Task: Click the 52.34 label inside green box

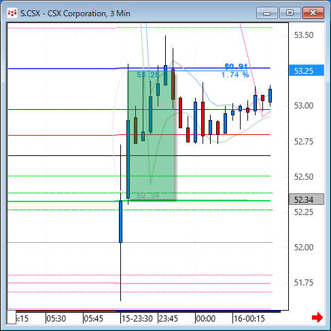Action: point(148,195)
